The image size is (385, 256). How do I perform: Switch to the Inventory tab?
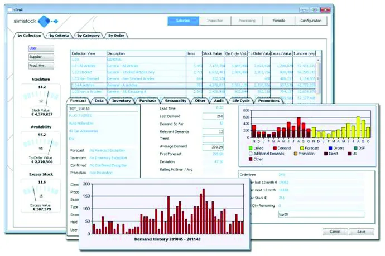pos(122,101)
